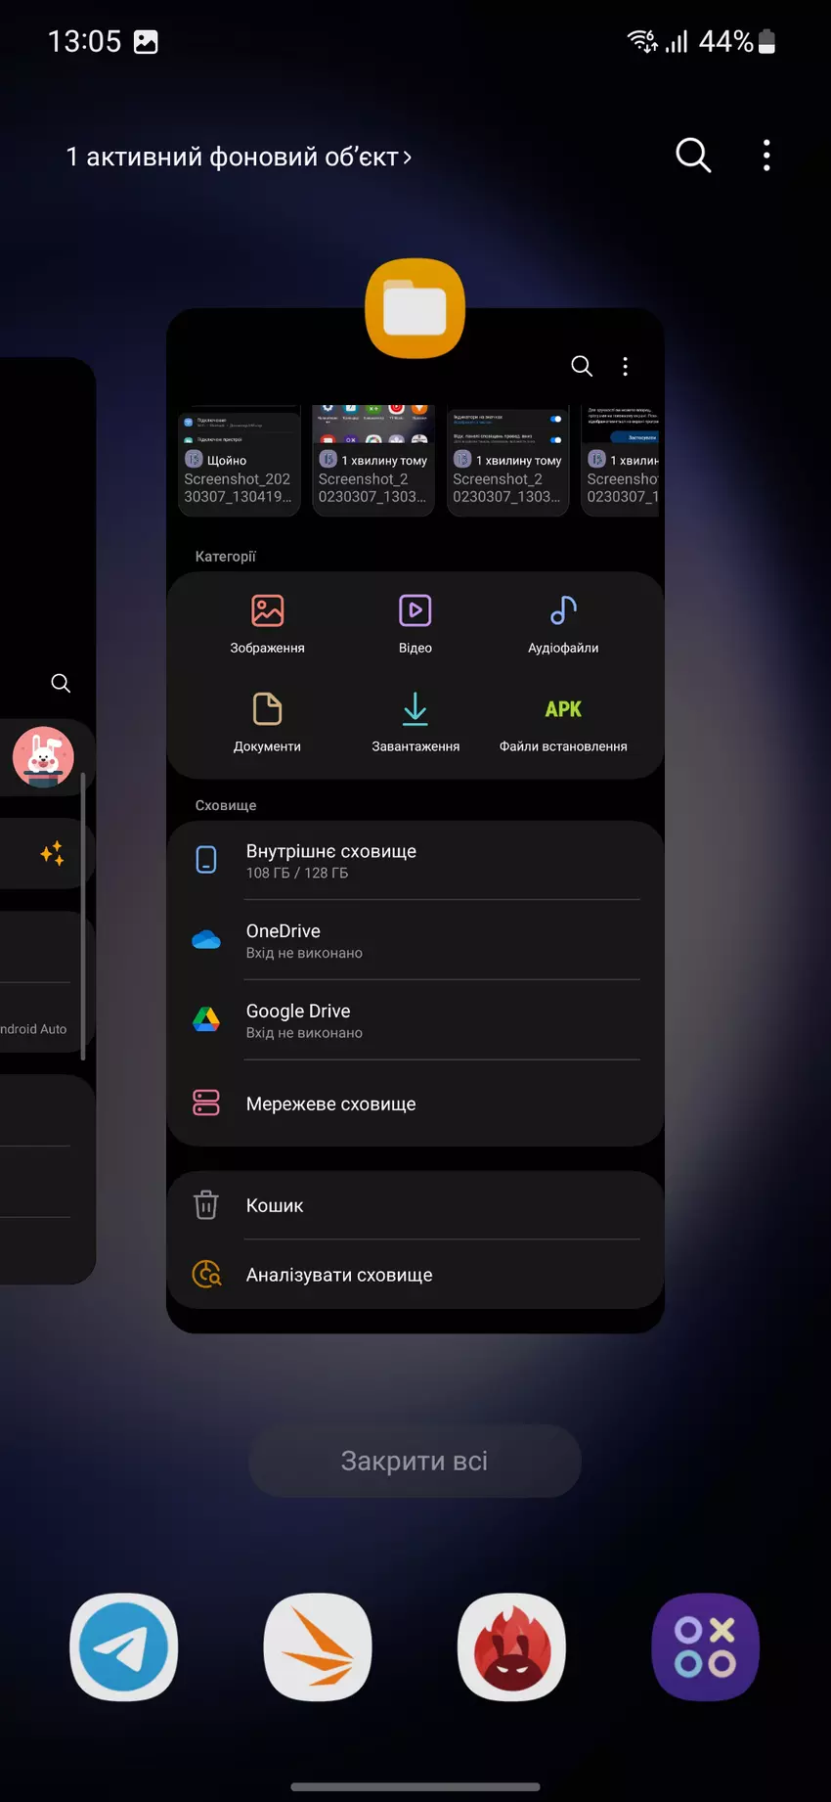This screenshot has width=831, height=1802.
Task: Launch the orange swift-arrow app
Action: tap(318, 1646)
